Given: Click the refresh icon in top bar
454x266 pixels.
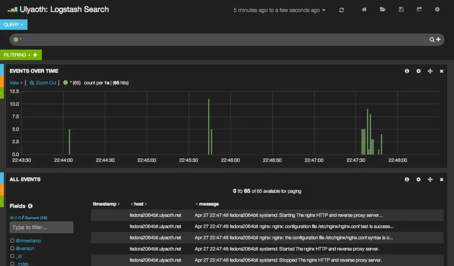Looking at the screenshot, I should click(x=341, y=10).
